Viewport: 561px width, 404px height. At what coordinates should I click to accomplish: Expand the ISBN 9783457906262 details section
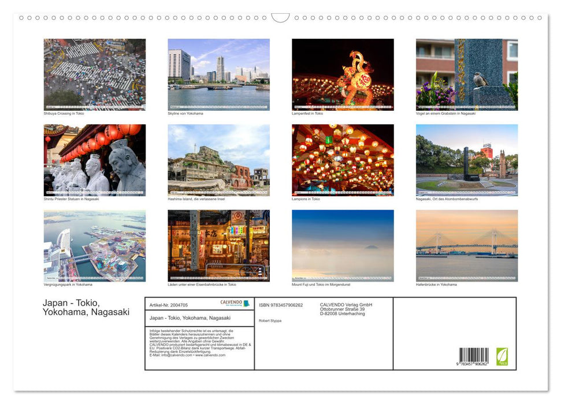coord(280,305)
